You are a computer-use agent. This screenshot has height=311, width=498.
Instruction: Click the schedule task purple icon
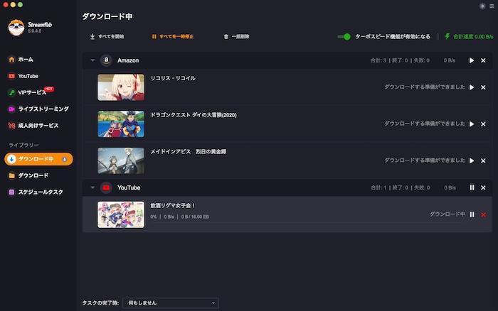pos(12,192)
